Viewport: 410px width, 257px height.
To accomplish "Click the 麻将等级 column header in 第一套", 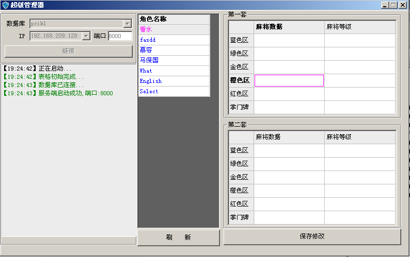I will pyautogui.click(x=359, y=27).
